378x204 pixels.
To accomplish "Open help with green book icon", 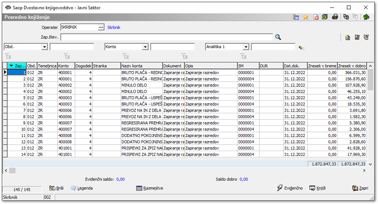I will point(366,17).
